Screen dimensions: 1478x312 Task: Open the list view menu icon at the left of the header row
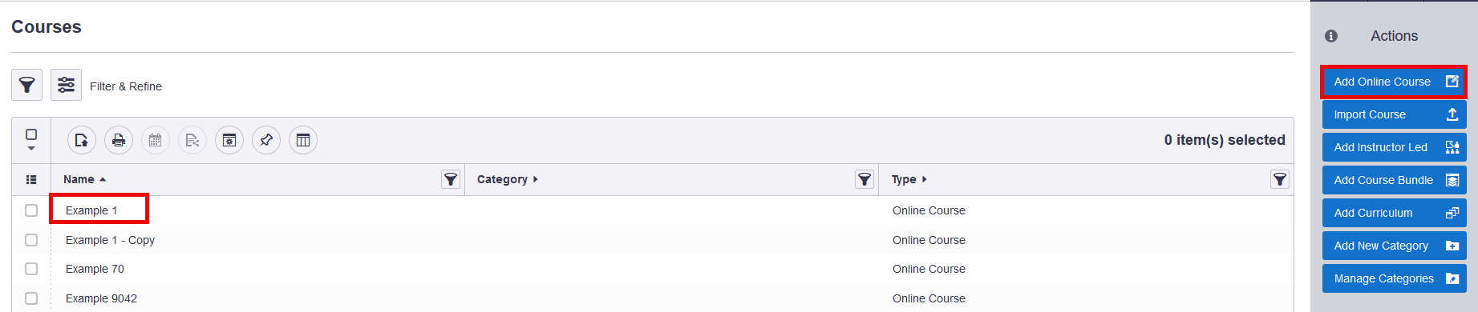(x=31, y=179)
